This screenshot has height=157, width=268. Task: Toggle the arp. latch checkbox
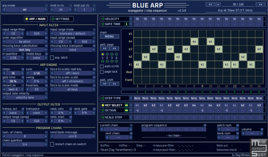[x=52, y=58]
